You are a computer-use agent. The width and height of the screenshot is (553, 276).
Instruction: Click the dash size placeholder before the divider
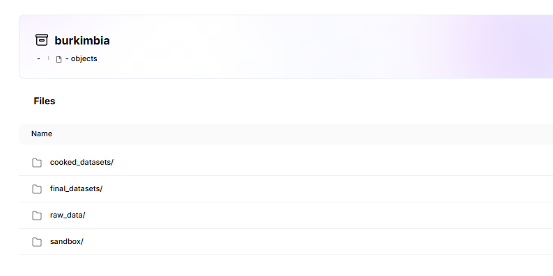38,59
